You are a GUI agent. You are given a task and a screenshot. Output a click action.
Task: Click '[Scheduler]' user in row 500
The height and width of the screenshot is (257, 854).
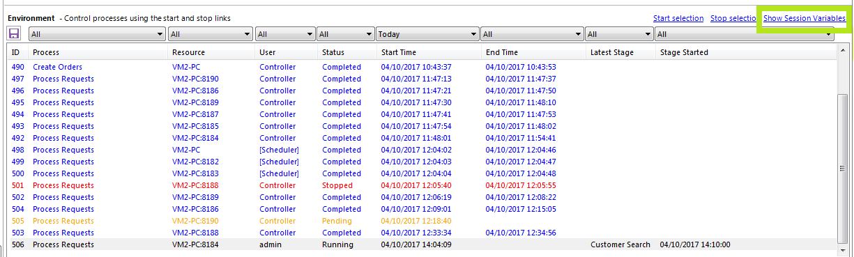(x=279, y=173)
